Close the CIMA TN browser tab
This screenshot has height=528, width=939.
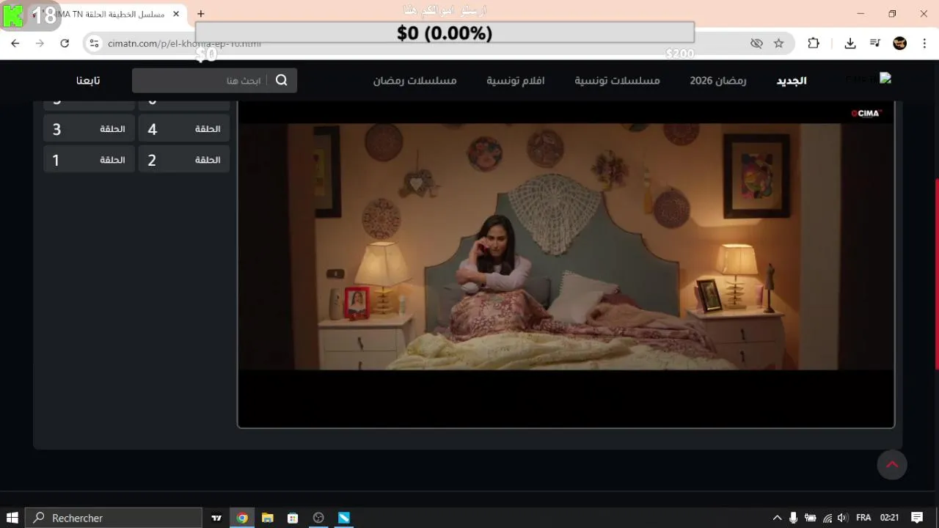[x=176, y=14]
